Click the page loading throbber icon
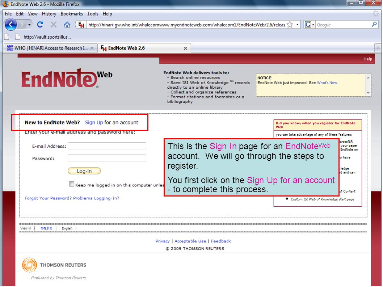 point(376,14)
